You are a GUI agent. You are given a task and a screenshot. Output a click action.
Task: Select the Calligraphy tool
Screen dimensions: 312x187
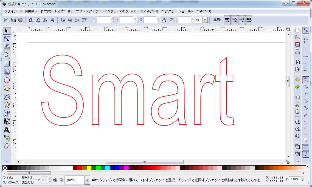7,121
